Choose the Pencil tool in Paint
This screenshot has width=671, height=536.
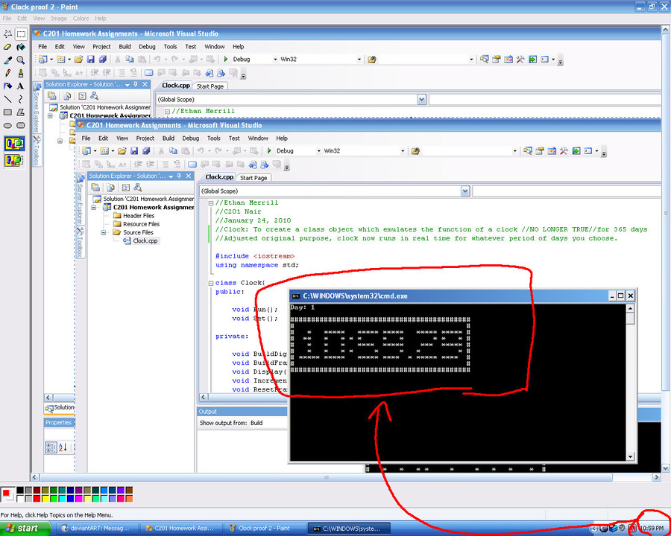(x=7, y=73)
